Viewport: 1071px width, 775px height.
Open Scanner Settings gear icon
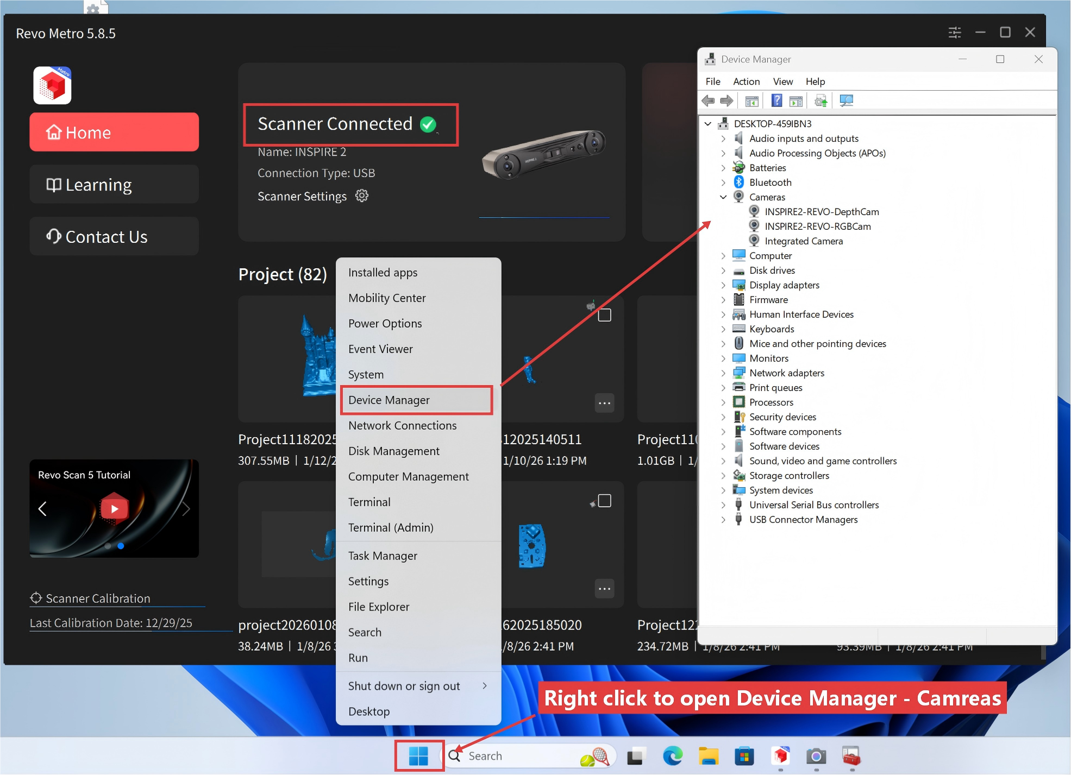pos(361,196)
